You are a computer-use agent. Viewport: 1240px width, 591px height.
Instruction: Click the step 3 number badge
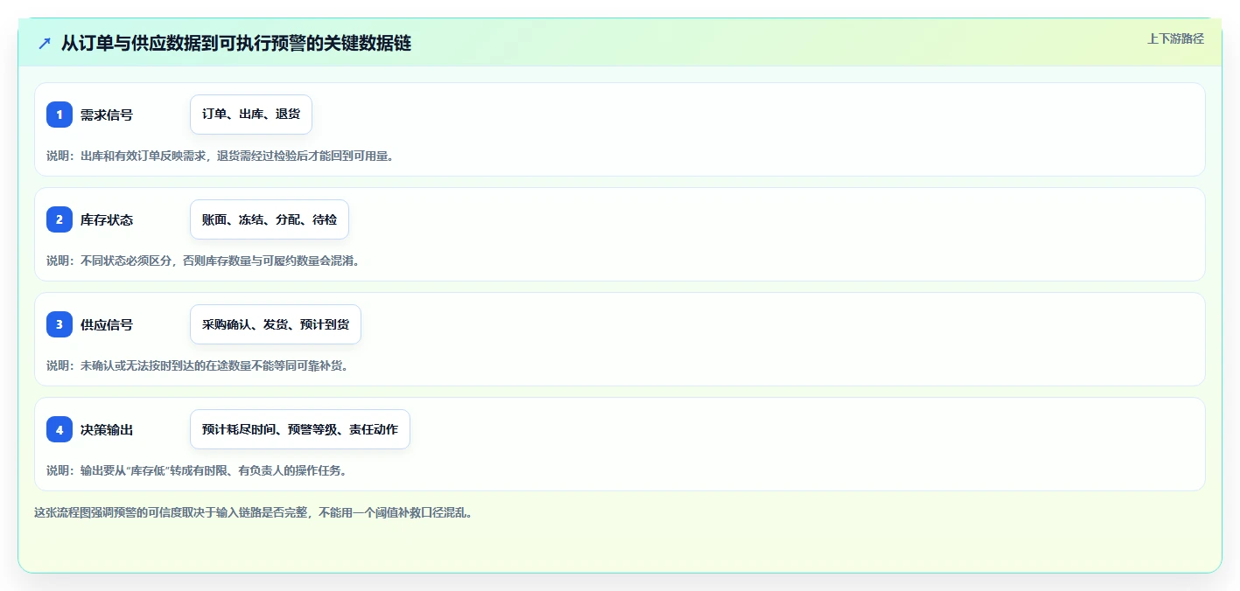[x=60, y=324]
